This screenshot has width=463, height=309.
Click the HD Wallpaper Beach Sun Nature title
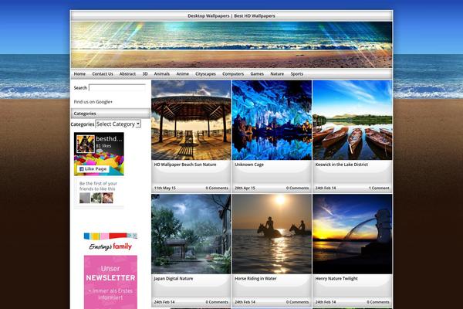click(185, 165)
